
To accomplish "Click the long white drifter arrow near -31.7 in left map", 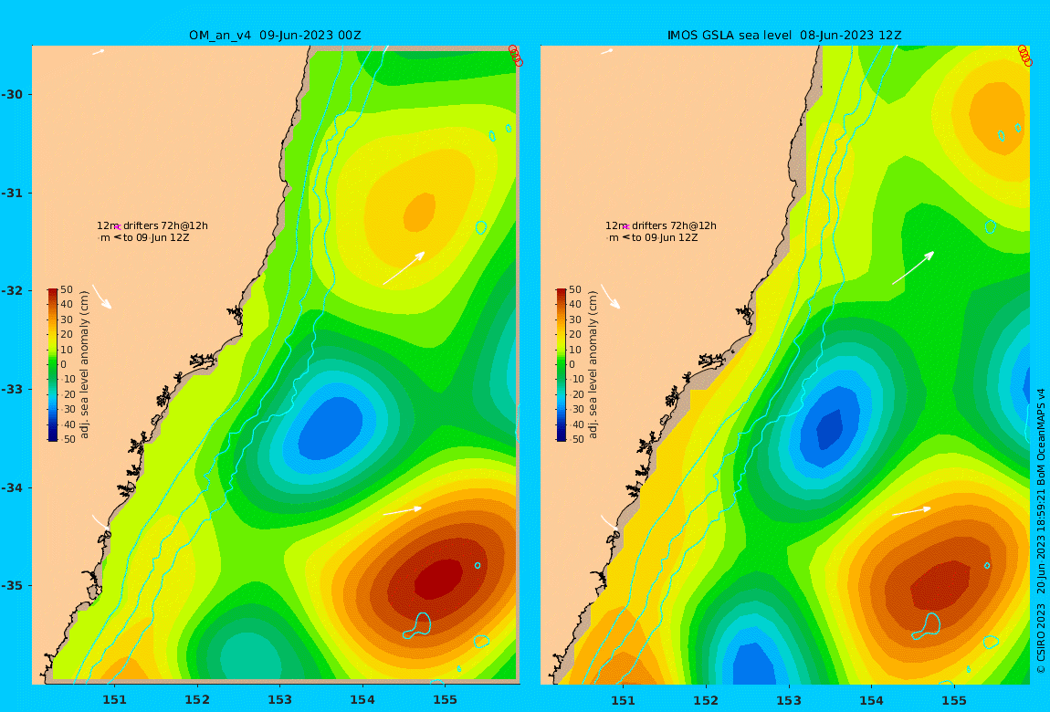I will click(404, 267).
